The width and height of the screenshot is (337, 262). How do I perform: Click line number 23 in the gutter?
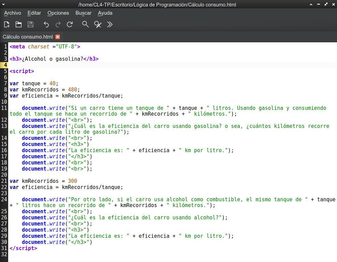click(4, 193)
